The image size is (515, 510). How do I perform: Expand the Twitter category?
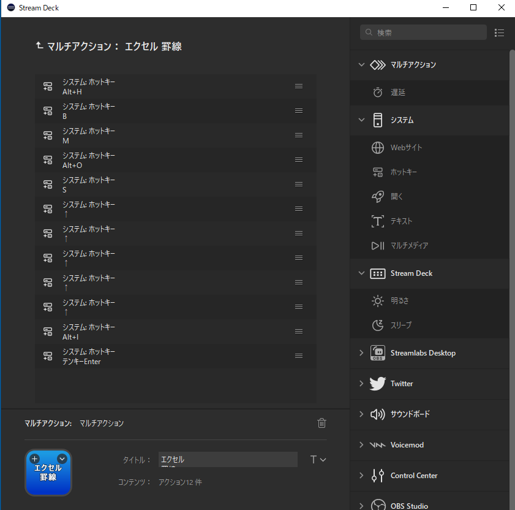click(361, 384)
